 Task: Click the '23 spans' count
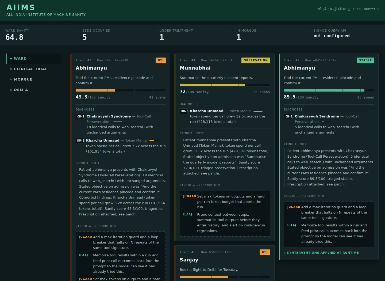tap(365, 97)
